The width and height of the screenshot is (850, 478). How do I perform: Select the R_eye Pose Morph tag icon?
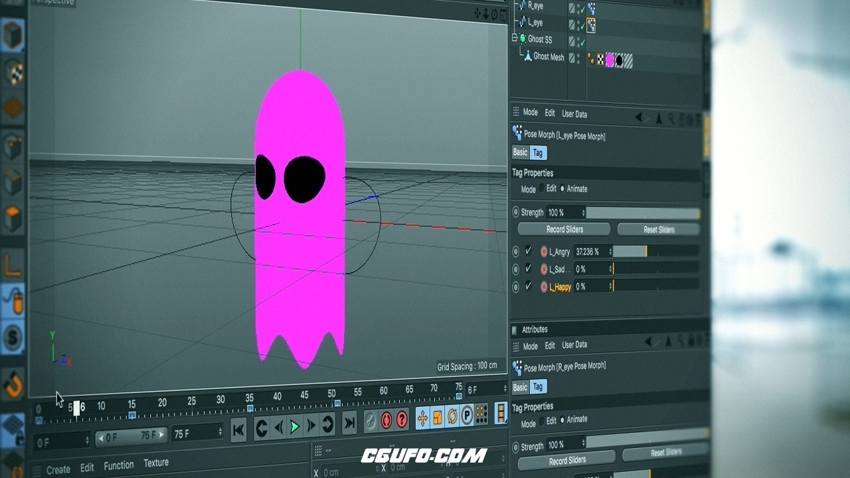coord(591,8)
